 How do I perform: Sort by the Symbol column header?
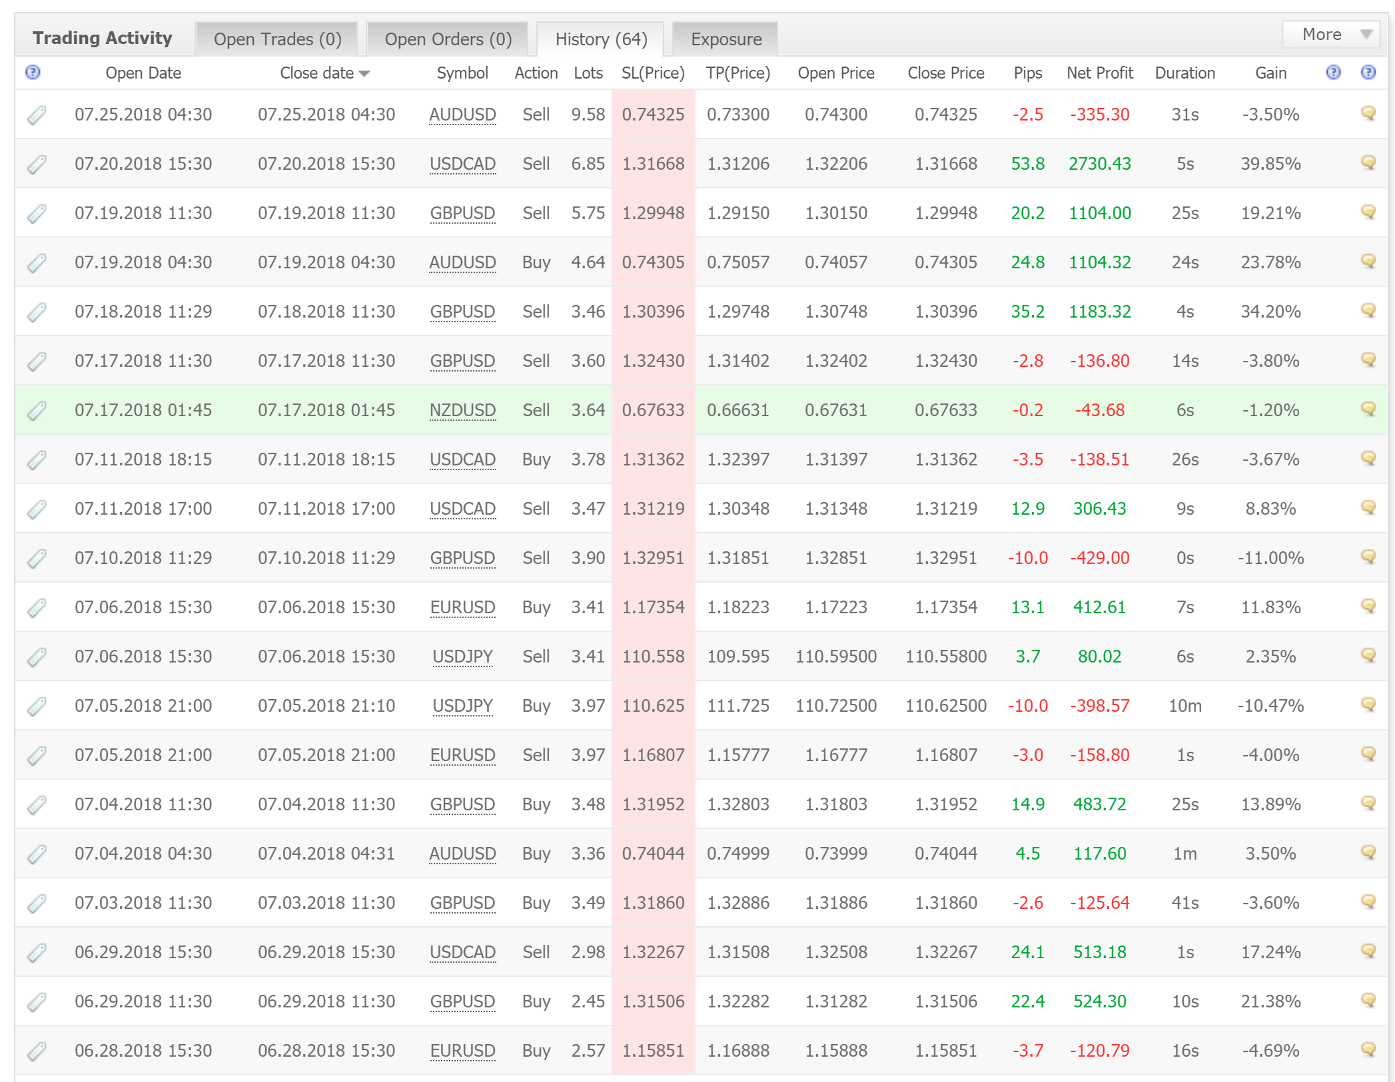click(x=462, y=73)
